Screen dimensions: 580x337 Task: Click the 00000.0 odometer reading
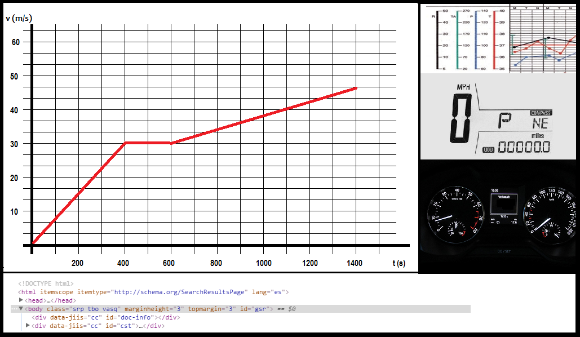point(524,147)
